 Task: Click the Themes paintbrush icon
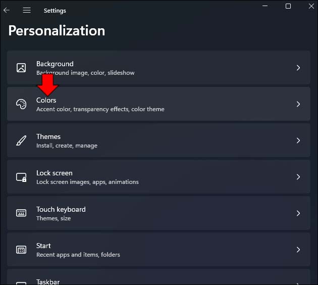pos(21,140)
